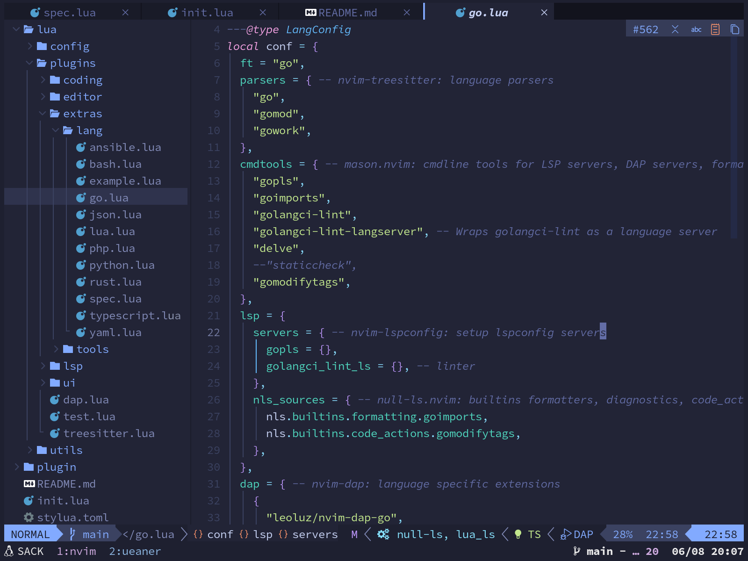
Task: Expand the tools folder
Action: click(x=56, y=349)
